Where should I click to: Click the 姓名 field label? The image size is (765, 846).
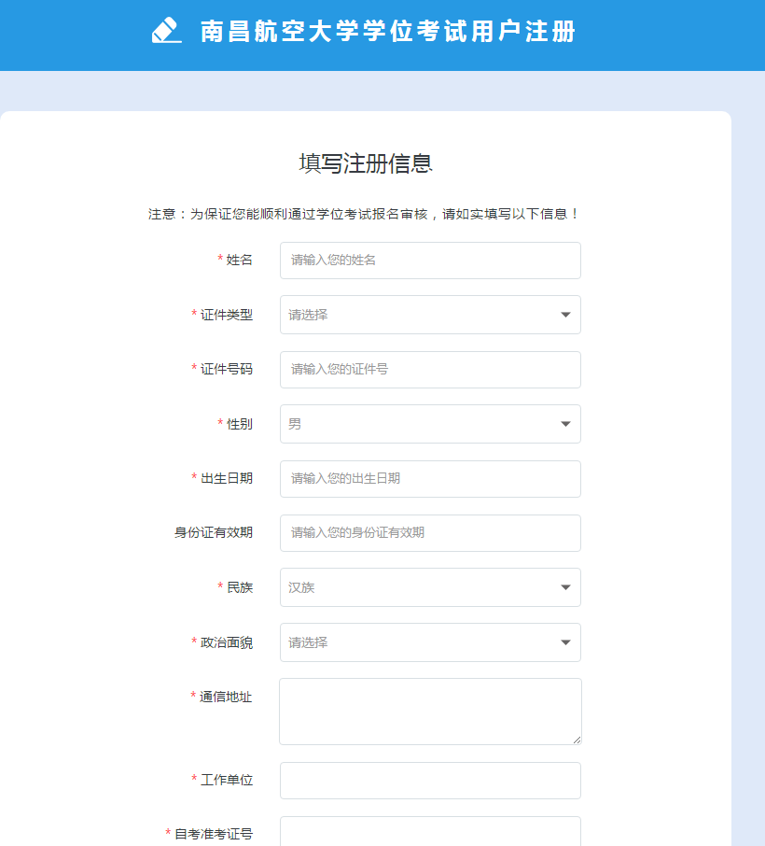point(240,261)
